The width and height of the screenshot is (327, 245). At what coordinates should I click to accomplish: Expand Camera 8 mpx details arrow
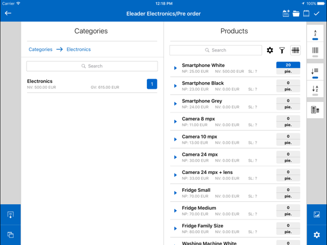(175, 122)
